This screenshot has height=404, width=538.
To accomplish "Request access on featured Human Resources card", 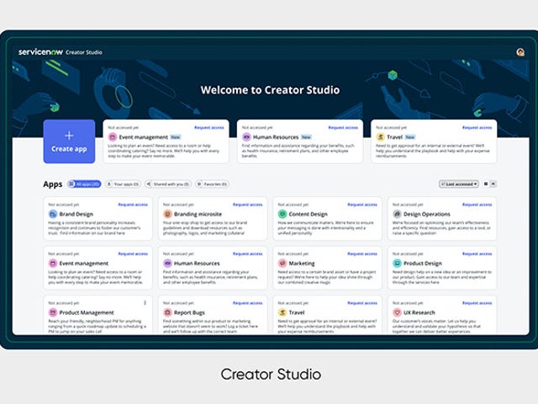I will tap(343, 127).
